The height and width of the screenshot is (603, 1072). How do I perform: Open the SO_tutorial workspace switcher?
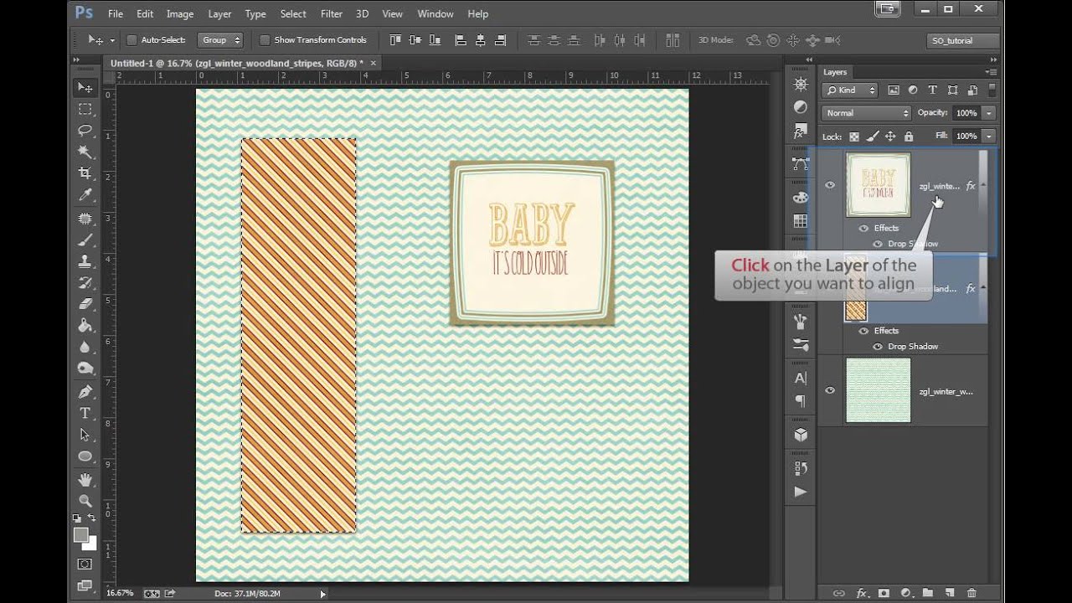tap(963, 40)
